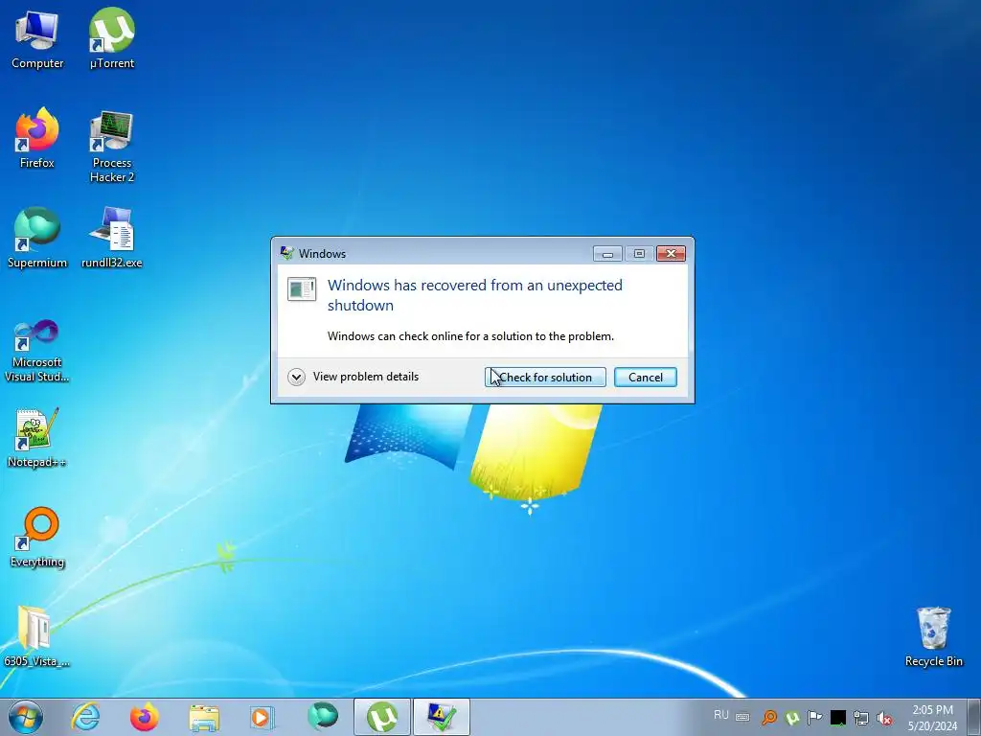This screenshot has width=981, height=736.
Task: Click the Cancel button in dialog
Action: [645, 378]
